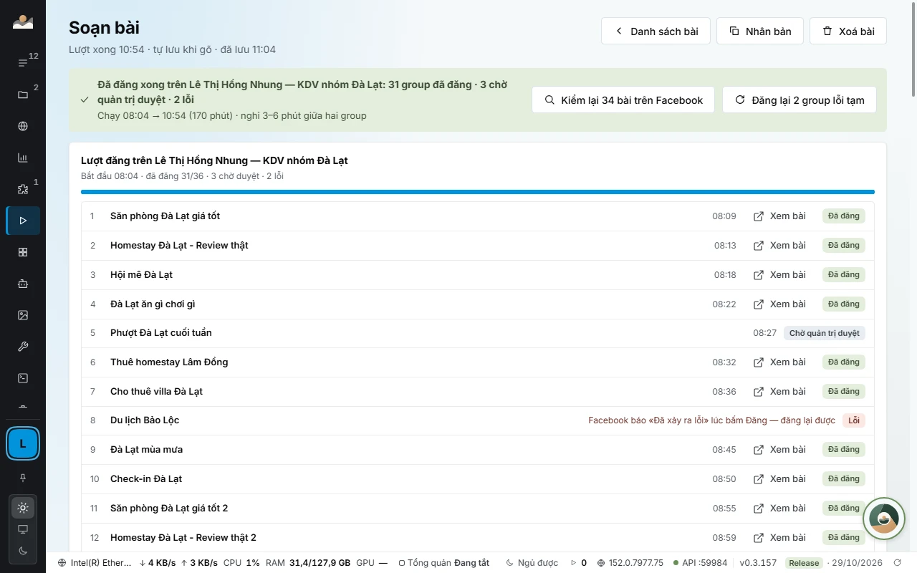Select the Phượt Đà Lạt cuối tuần row title
This screenshot has height=573, width=917.
(x=161, y=333)
